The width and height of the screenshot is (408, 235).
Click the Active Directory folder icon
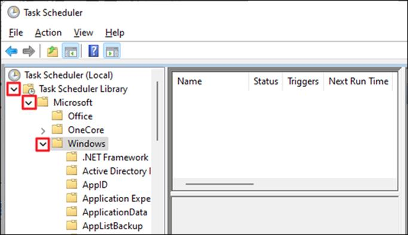pyautogui.click(x=72, y=171)
